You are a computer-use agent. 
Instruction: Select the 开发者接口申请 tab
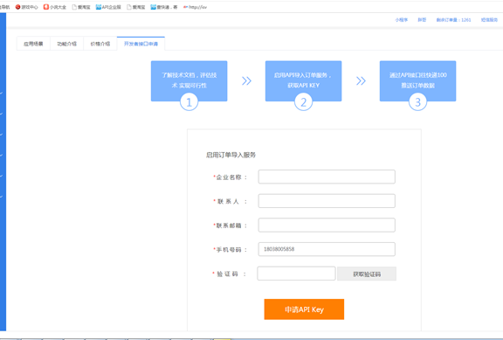141,44
